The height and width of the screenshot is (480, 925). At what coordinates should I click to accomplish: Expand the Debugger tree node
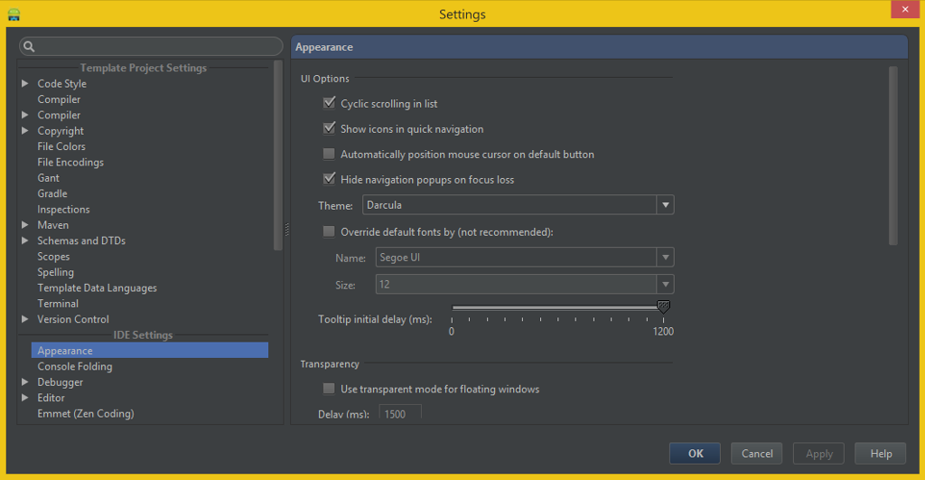(x=24, y=382)
